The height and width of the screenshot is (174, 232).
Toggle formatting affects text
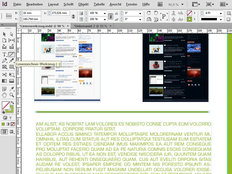[x=10, y=118]
